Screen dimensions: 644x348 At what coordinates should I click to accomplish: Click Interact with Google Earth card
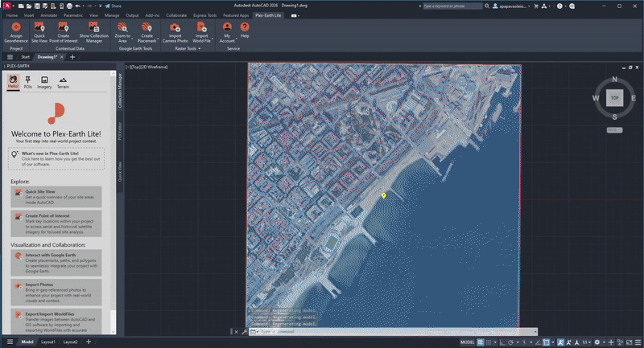point(56,263)
